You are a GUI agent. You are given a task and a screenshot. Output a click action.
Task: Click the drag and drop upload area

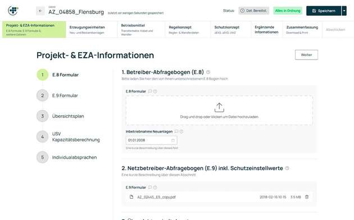coord(219,111)
